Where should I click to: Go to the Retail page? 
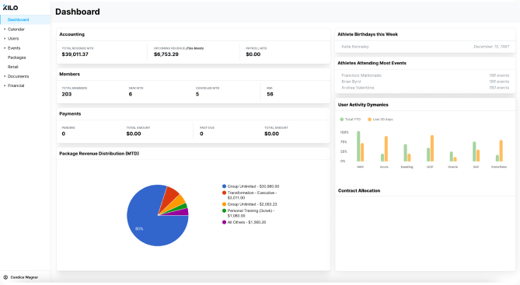[13, 67]
